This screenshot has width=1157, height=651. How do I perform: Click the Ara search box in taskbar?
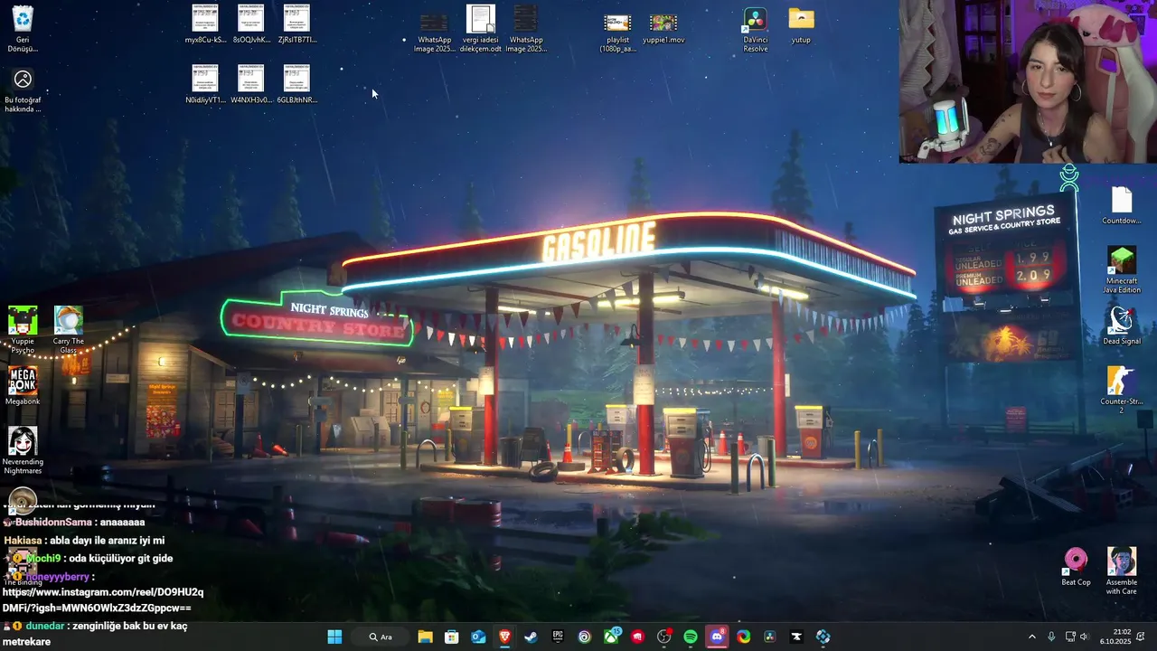tap(381, 637)
